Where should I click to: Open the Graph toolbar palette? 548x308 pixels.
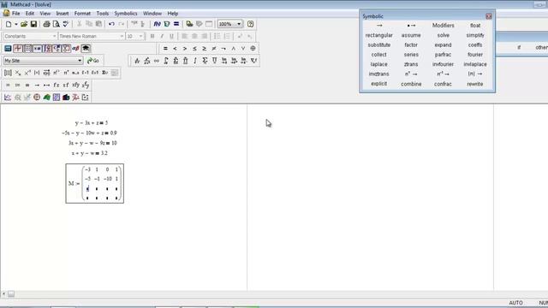click(x=17, y=49)
